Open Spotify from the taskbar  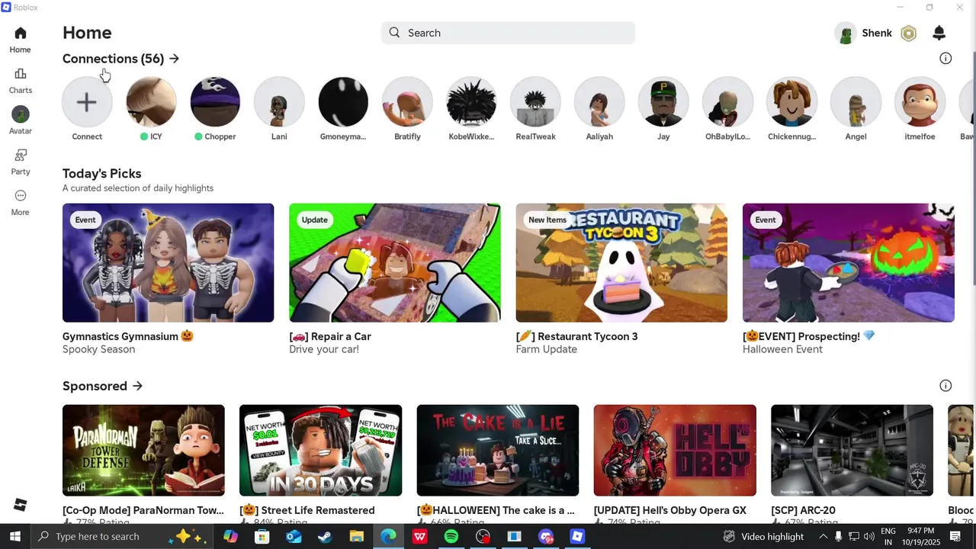pos(451,537)
